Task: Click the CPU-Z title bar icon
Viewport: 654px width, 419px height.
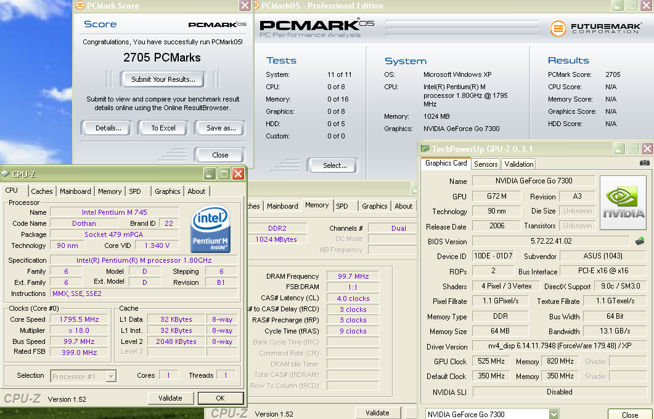Action: click(x=5, y=174)
